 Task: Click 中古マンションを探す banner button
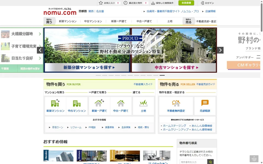174,68
